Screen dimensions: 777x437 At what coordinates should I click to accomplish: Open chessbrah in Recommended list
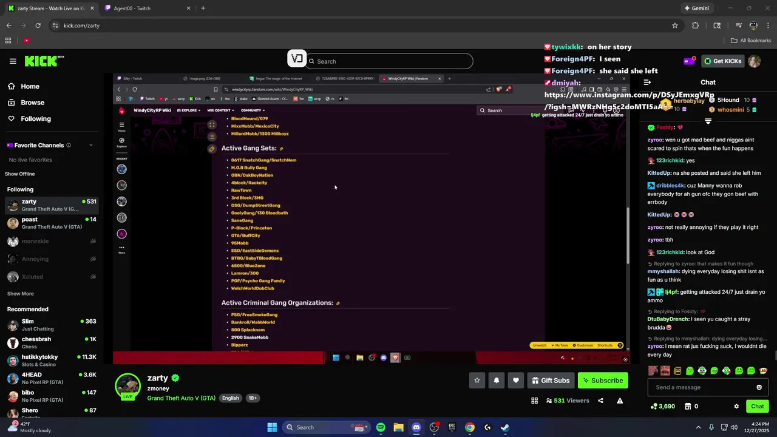(x=51, y=343)
